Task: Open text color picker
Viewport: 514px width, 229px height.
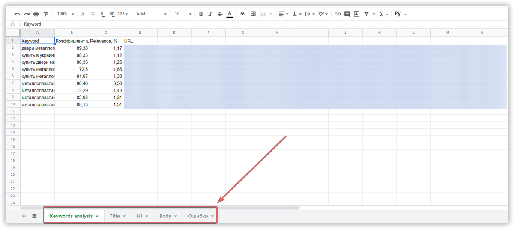Action: coord(230,14)
